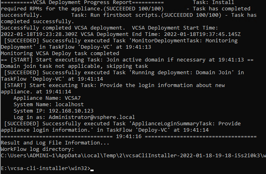This screenshot has height=174, width=266.
Task: Click the Administrator@vsphere.local login text
Action: coord(92,117)
